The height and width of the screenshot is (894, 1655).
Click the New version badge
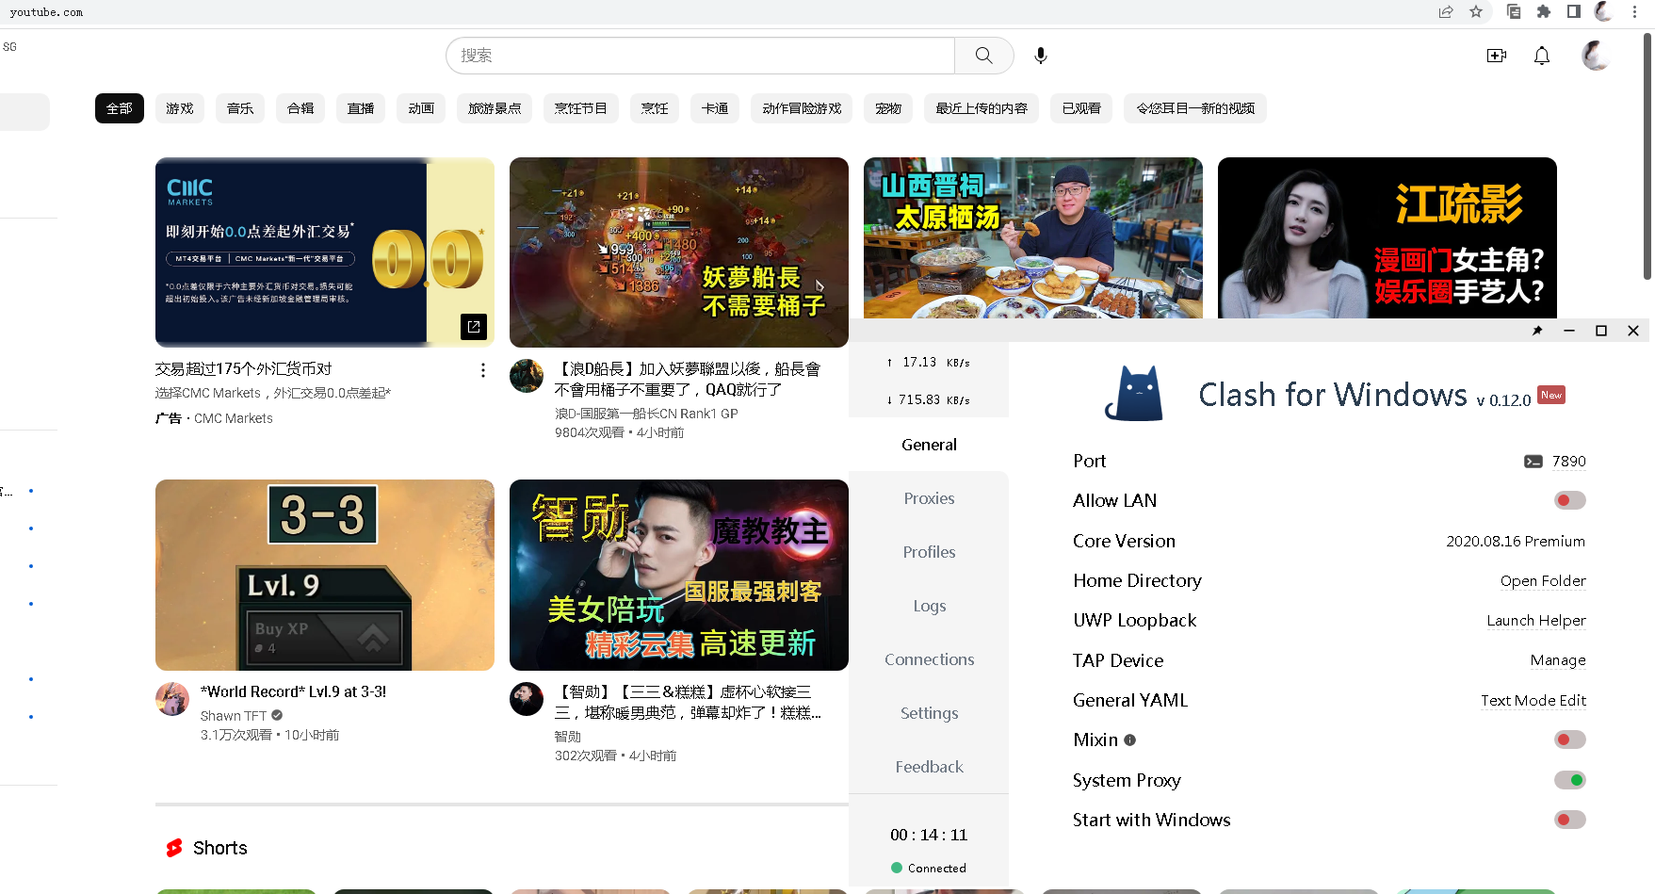coord(1551,395)
